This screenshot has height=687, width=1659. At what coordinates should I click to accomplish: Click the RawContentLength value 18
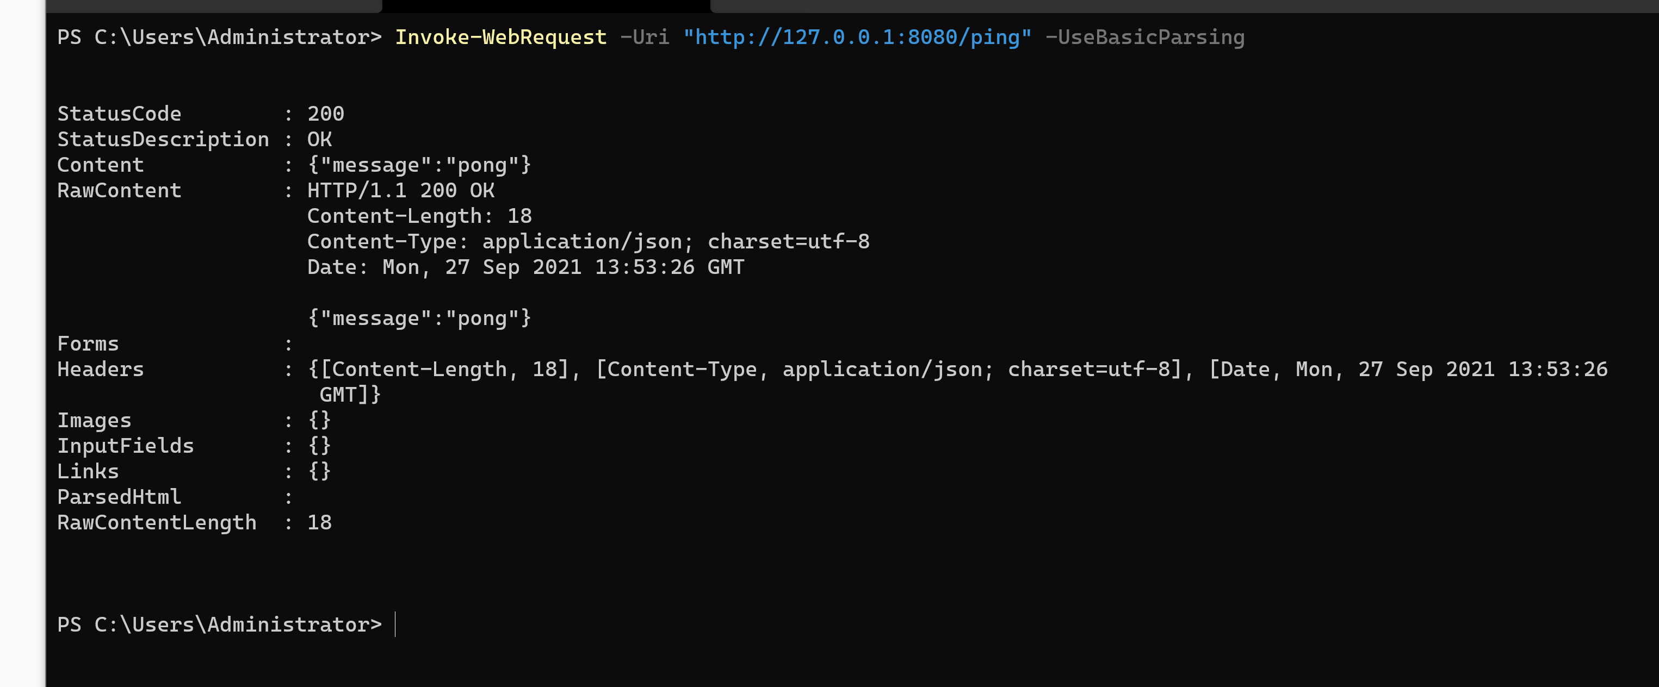coord(319,523)
